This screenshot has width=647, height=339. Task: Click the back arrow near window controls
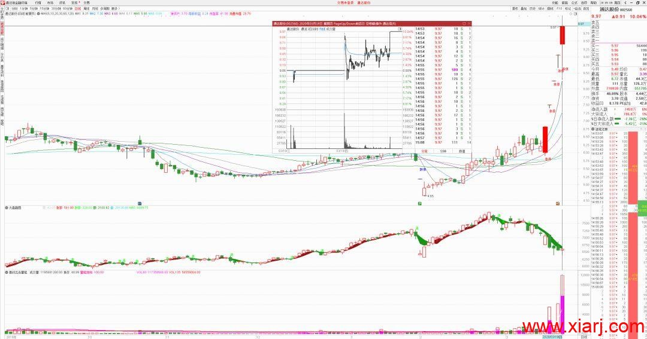click(625, 2)
